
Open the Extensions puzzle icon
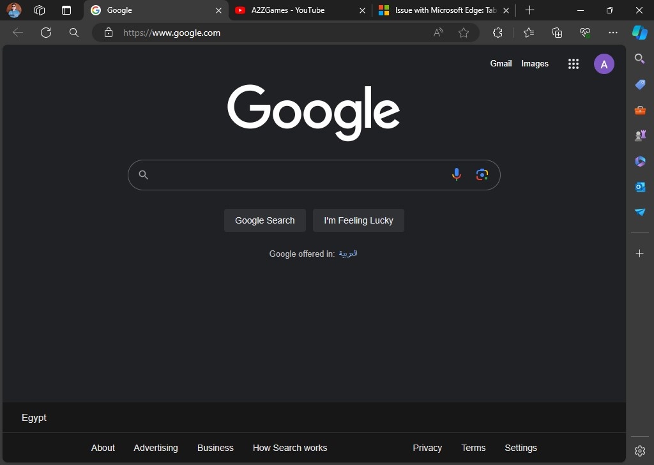[498, 33]
